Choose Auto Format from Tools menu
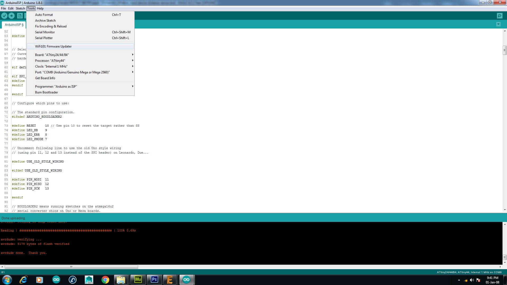The height and width of the screenshot is (285, 507). [x=81, y=15]
